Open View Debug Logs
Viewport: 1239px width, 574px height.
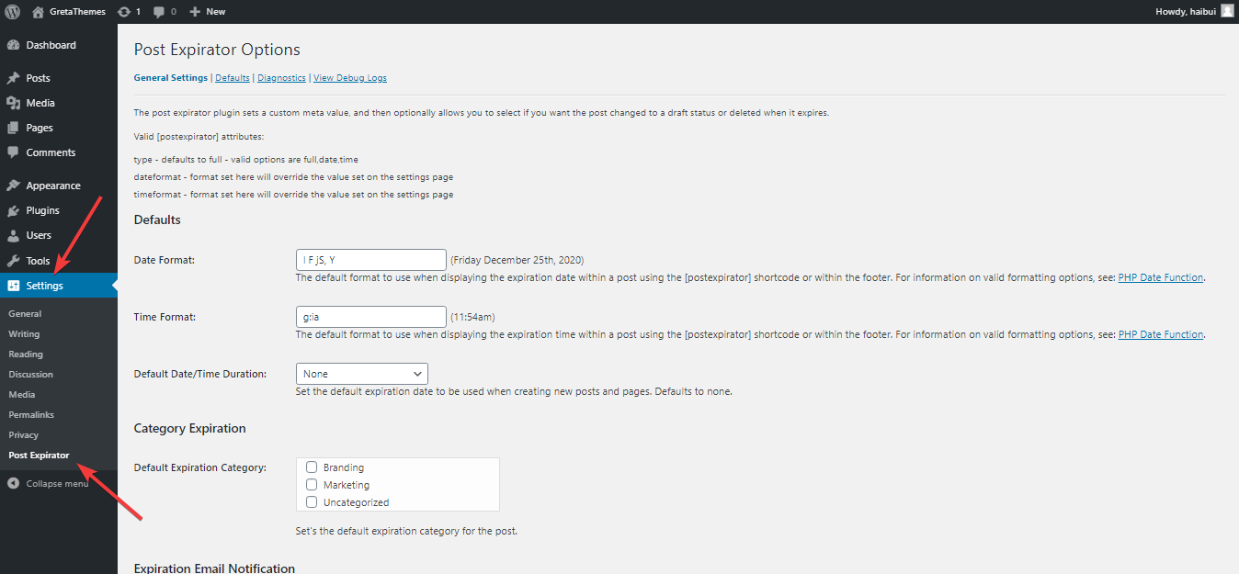click(349, 77)
